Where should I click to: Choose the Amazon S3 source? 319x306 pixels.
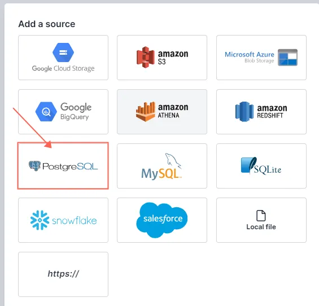pos(162,58)
